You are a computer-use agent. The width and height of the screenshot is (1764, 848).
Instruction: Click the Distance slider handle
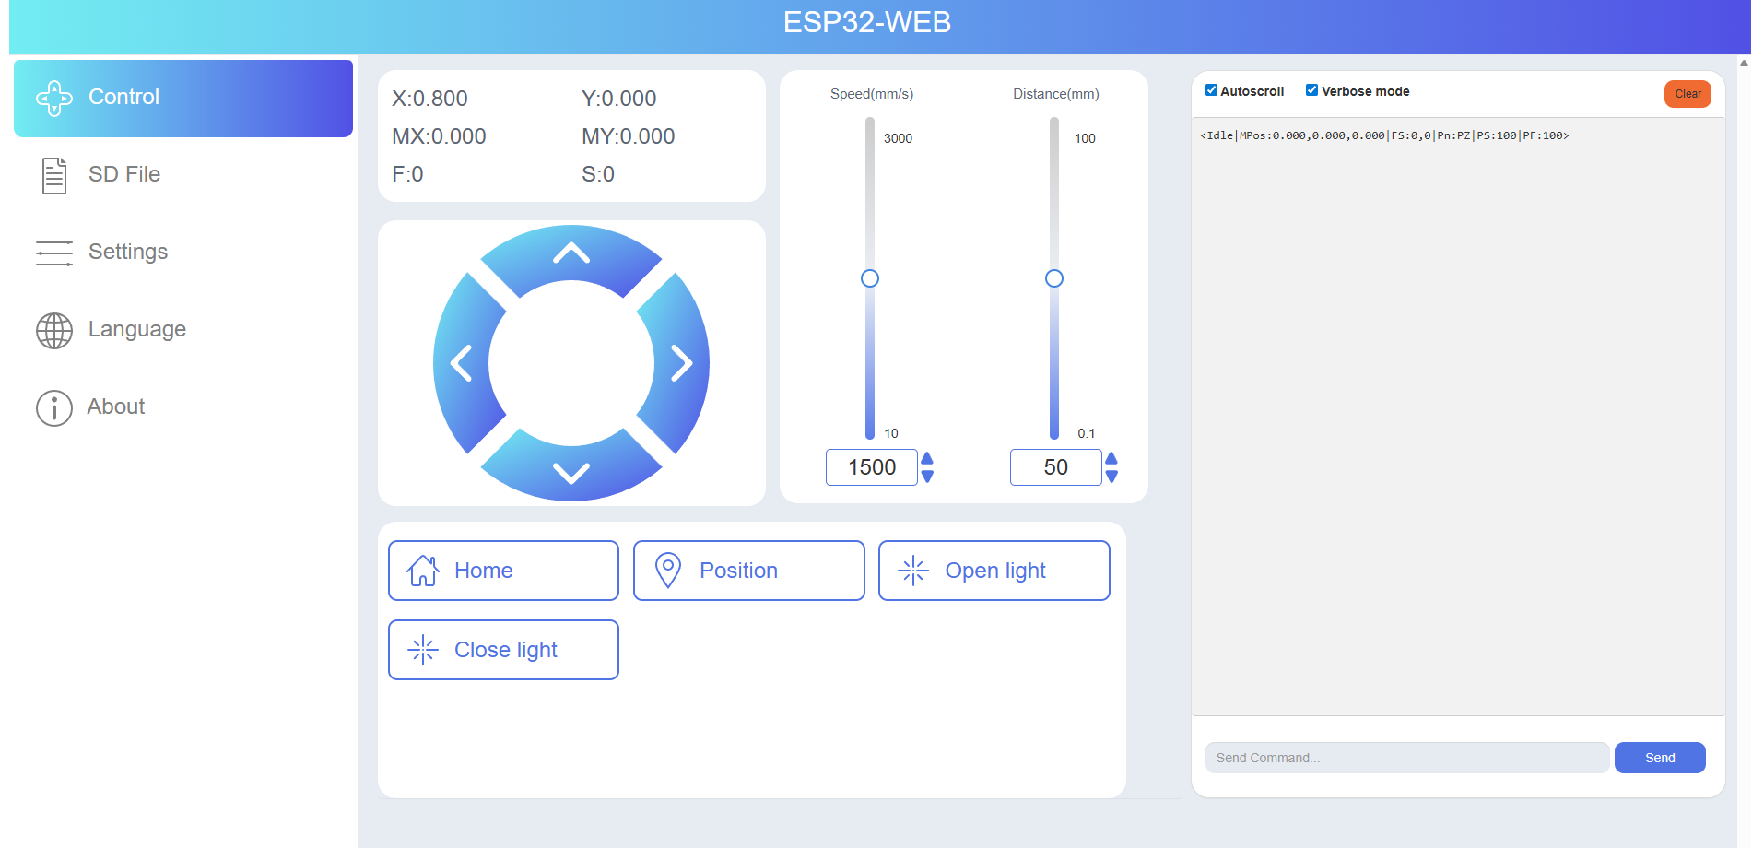point(1054,278)
